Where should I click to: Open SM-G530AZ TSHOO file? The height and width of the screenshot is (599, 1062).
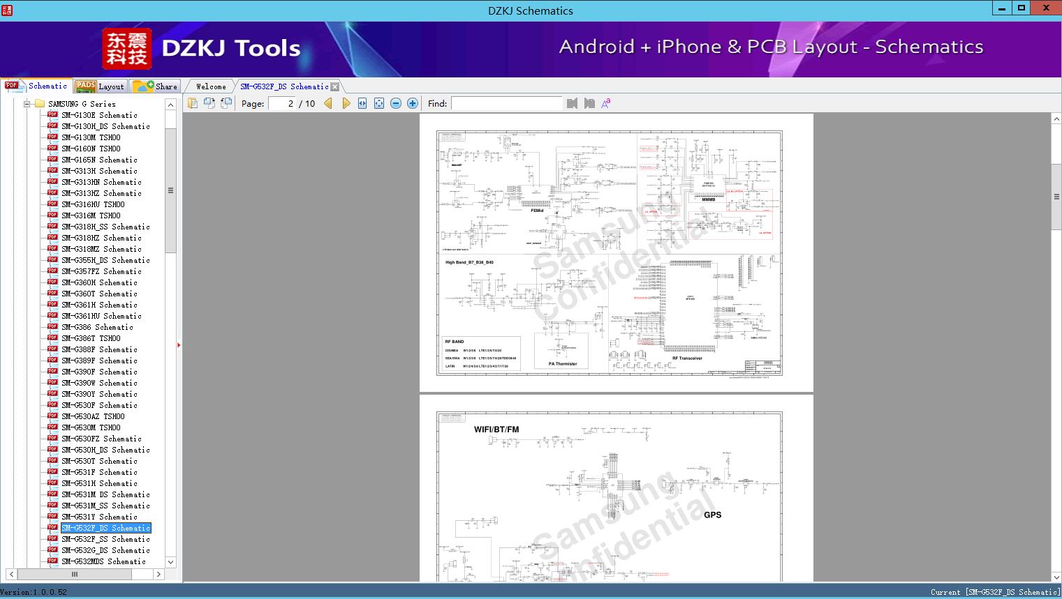click(93, 416)
